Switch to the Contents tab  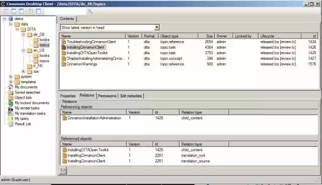[67, 19]
